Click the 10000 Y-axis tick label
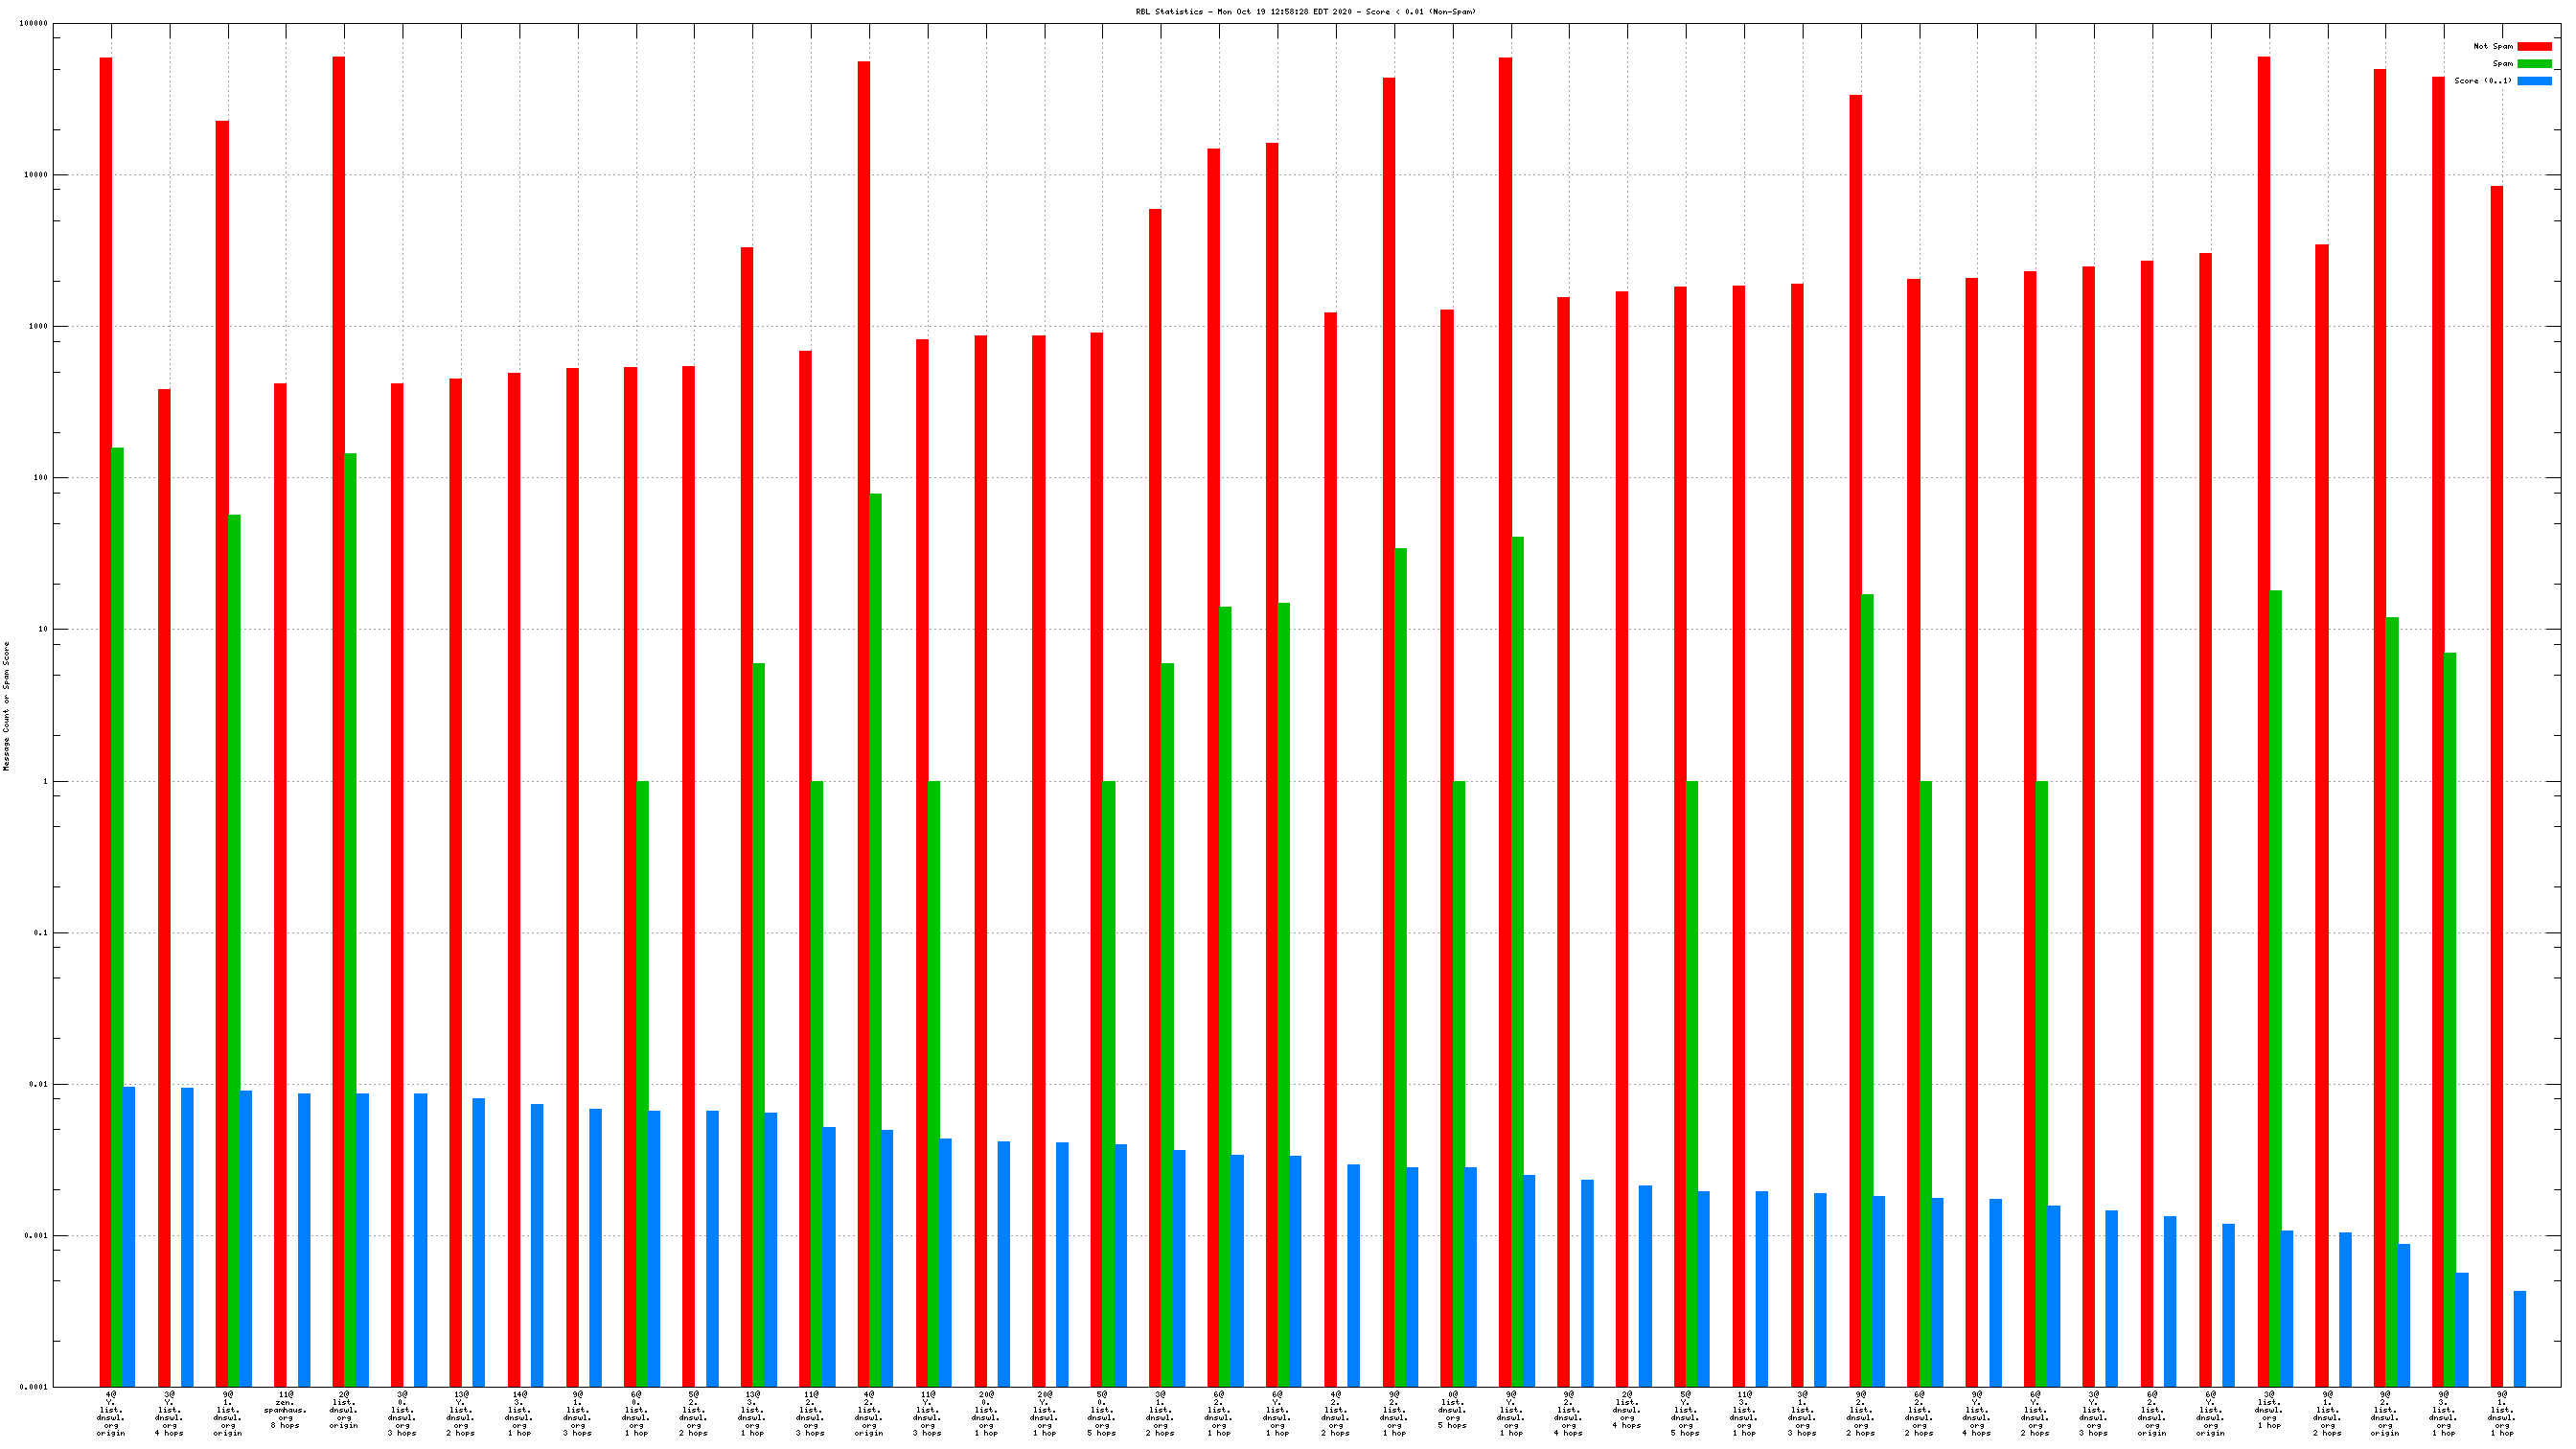2576x1449 pixels. click(35, 175)
